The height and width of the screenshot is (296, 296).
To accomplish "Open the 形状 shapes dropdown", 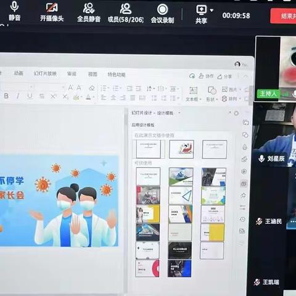I will pos(212,94).
